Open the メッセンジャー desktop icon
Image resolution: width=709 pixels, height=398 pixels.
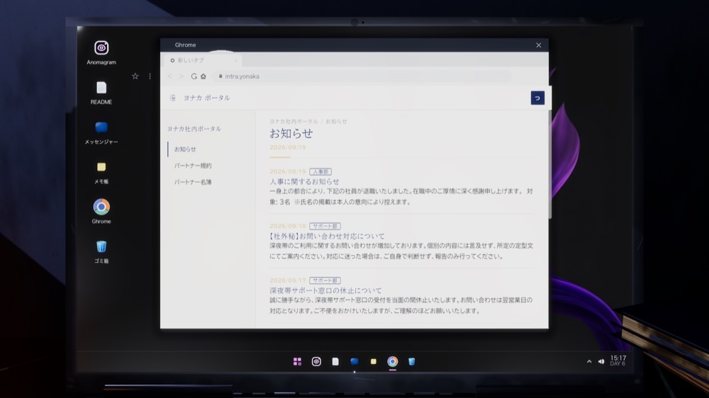tap(101, 132)
